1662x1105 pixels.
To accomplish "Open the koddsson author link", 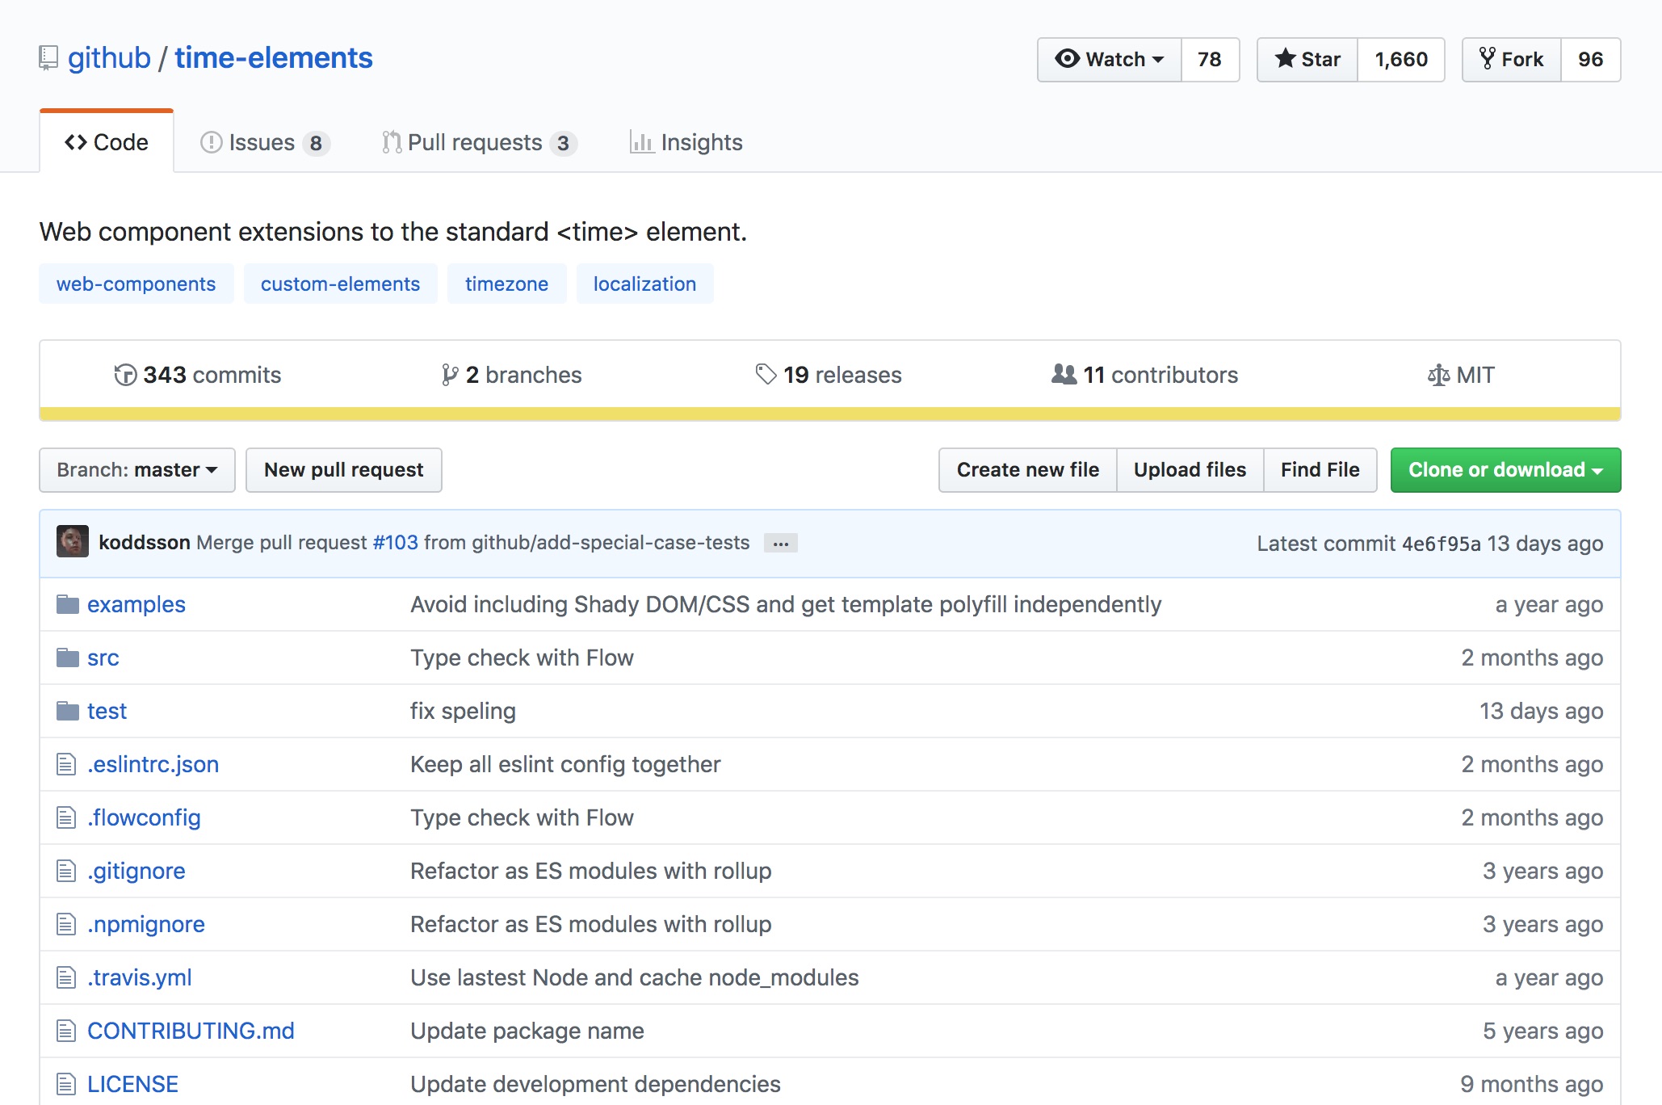I will point(145,542).
